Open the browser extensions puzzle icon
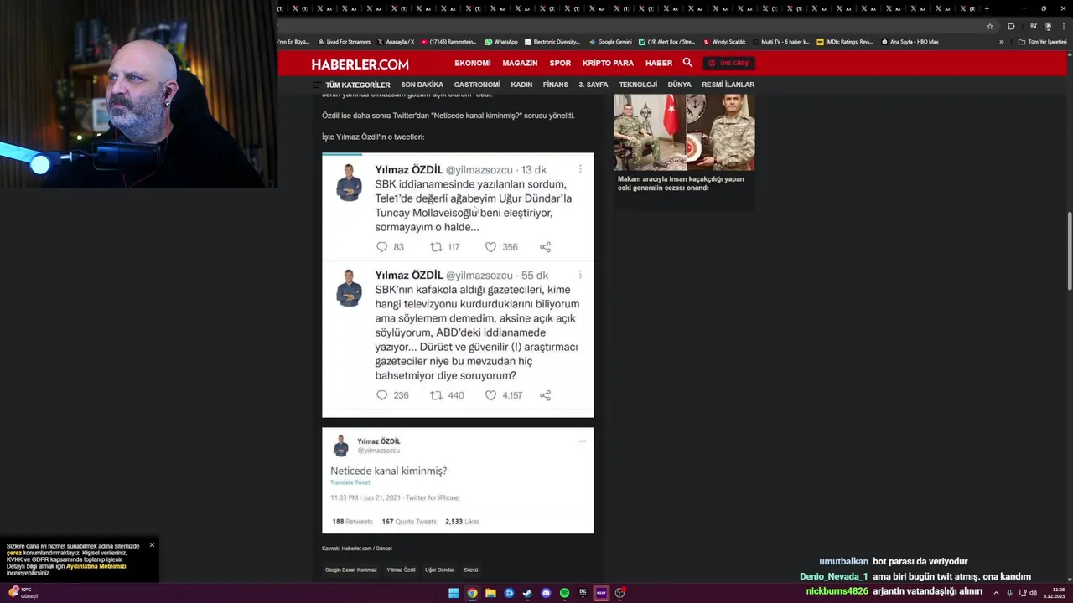1073x603 pixels. pyautogui.click(x=1011, y=26)
